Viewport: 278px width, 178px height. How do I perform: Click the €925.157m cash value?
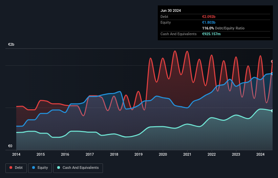click(211, 34)
